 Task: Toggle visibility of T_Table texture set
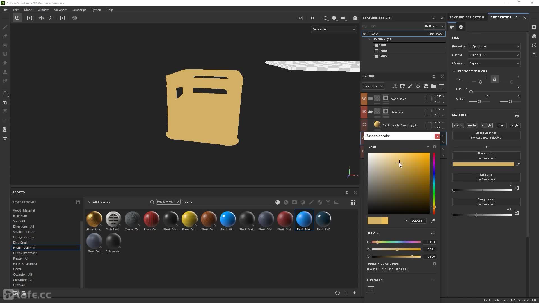(x=364, y=34)
